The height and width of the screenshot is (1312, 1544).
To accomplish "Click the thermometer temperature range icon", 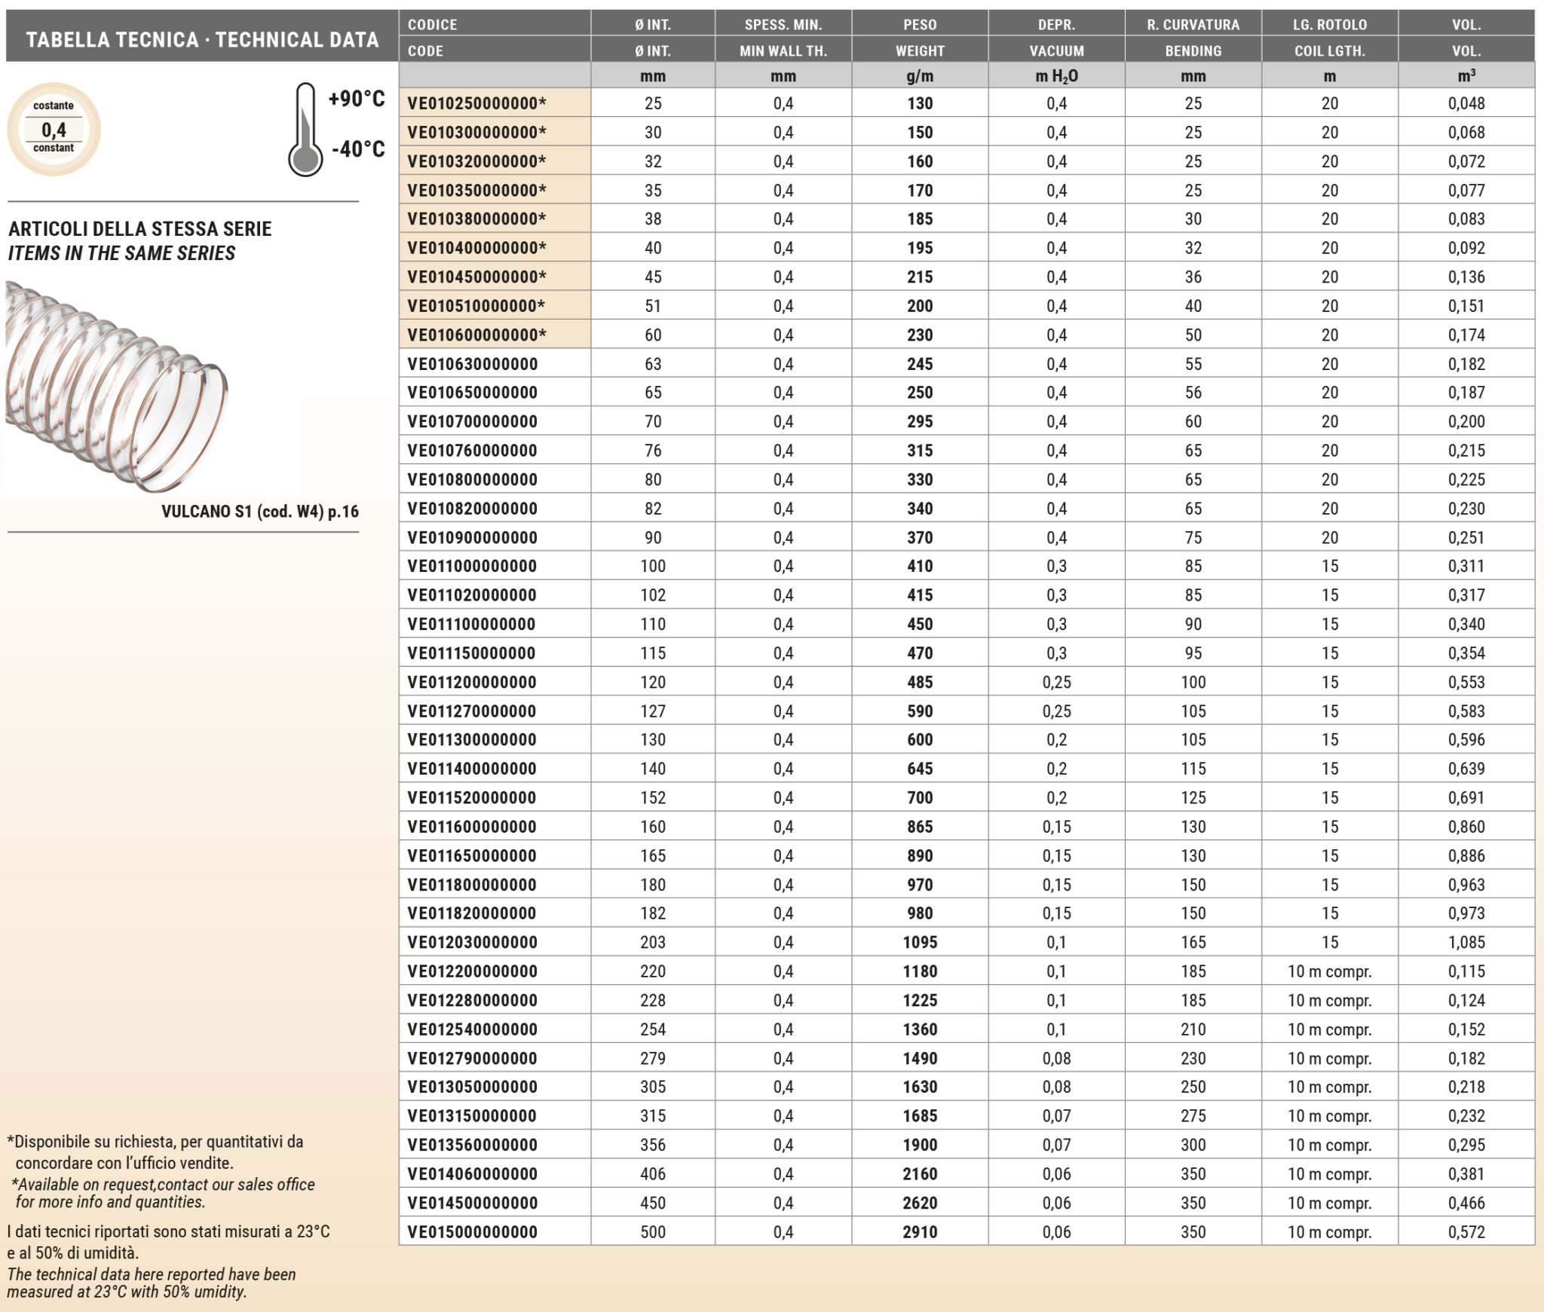I will [x=305, y=130].
